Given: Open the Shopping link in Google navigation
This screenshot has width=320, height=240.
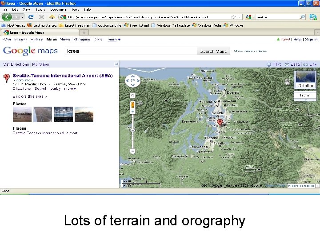Looking at the screenshot, I should (x=82, y=40).
